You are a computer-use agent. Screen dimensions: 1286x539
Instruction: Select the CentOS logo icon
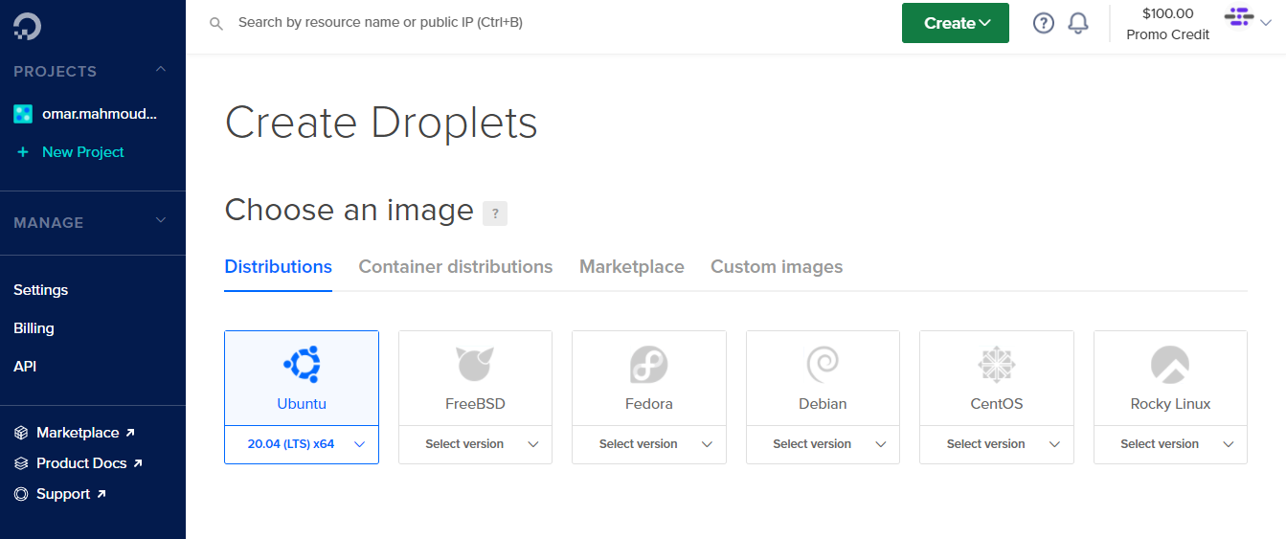point(997,364)
